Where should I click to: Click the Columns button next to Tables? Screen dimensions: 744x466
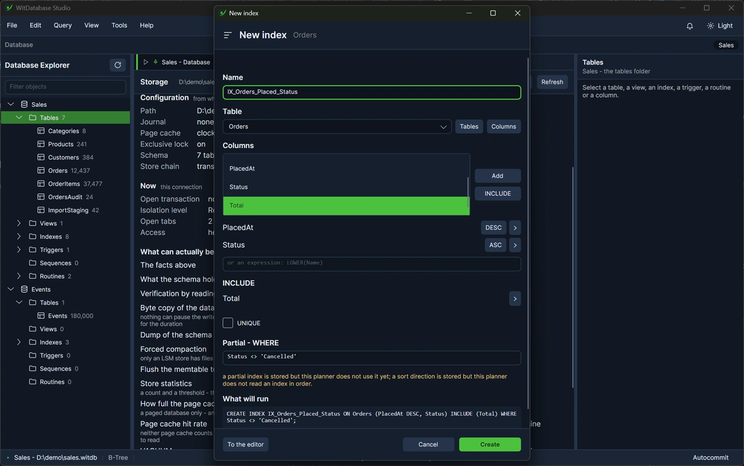tap(504, 127)
